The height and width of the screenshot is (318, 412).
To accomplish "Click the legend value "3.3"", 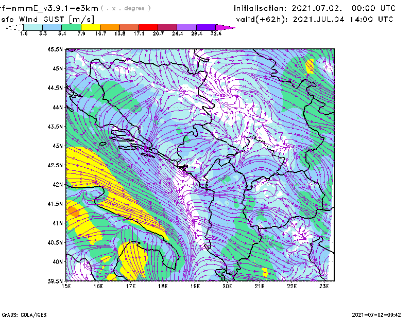I will click(x=43, y=33).
